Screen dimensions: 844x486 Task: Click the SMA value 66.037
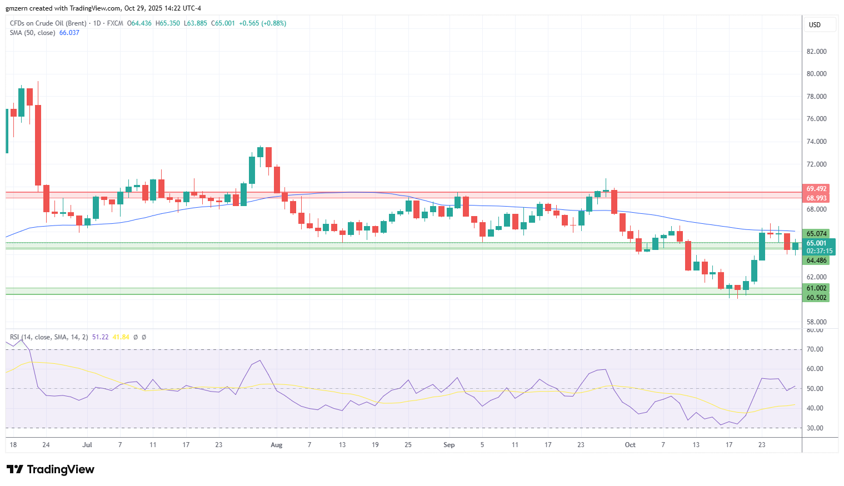69,33
